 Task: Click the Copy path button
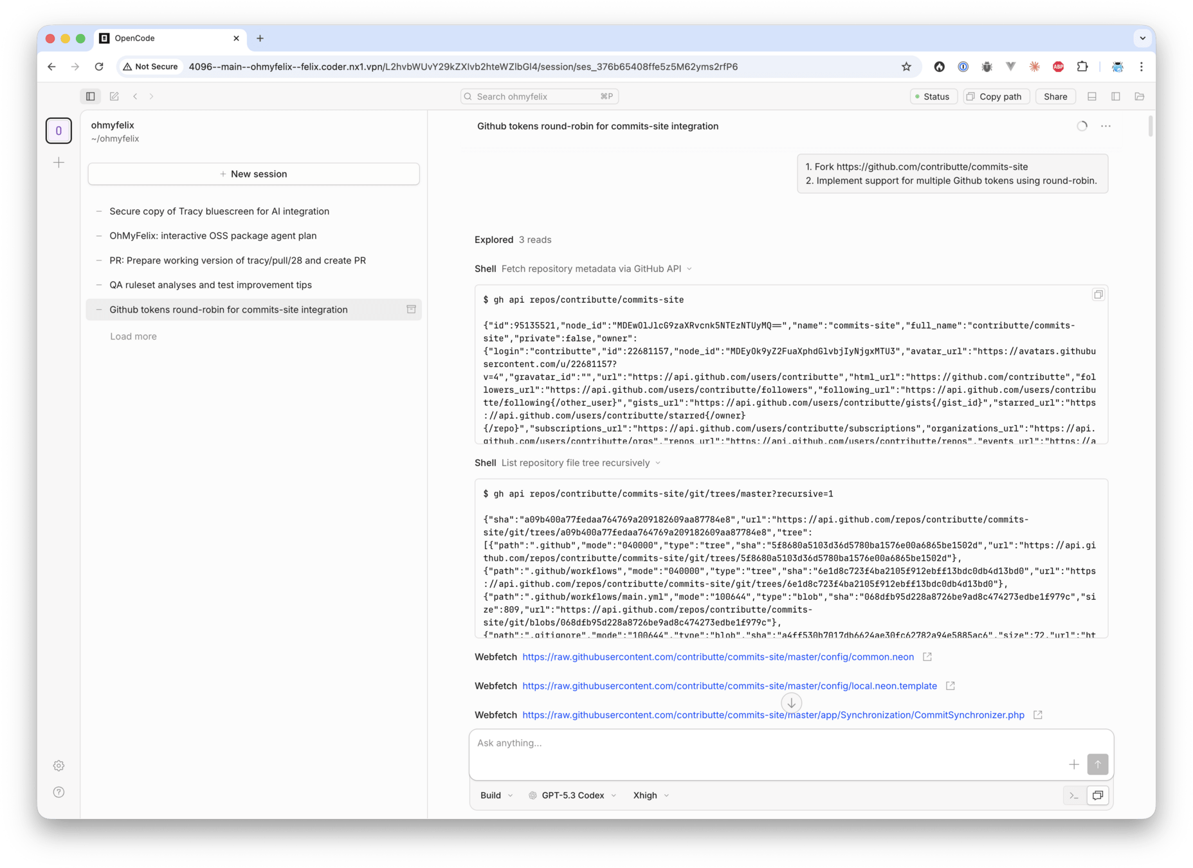click(x=996, y=96)
